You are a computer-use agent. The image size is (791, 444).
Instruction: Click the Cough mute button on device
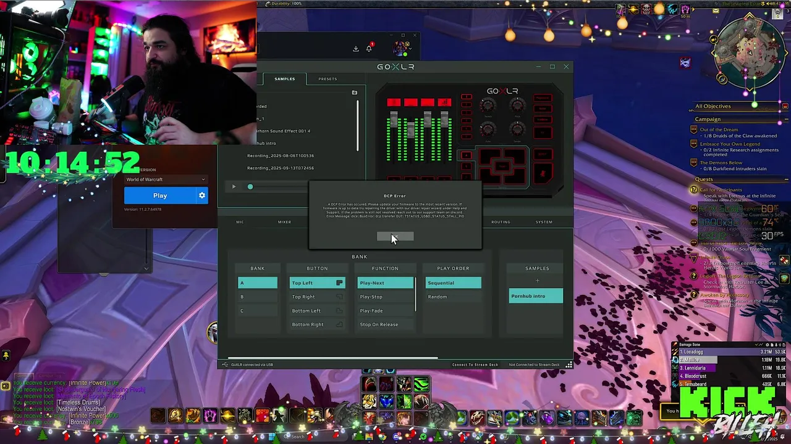point(543,173)
